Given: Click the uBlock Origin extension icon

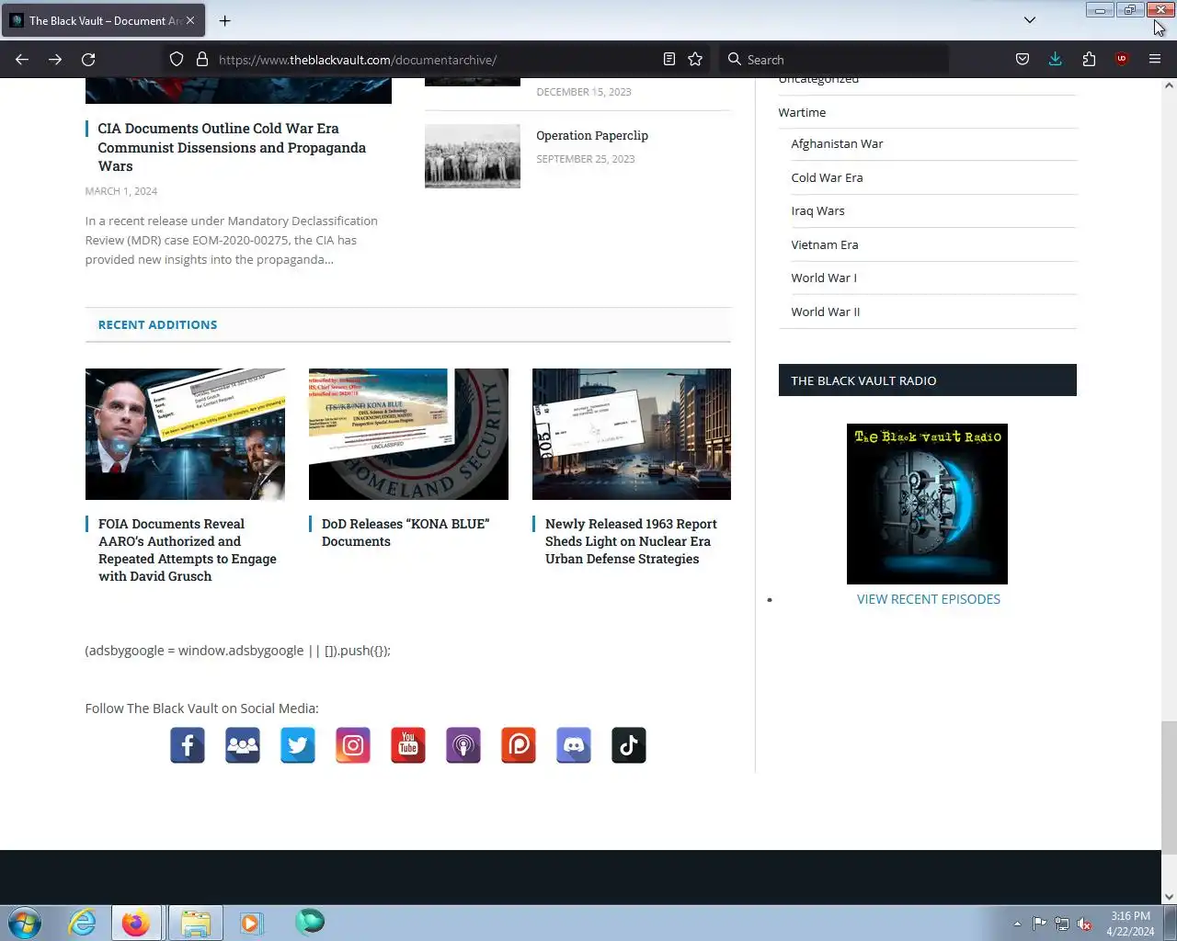Looking at the screenshot, I should click(1122, 60).
